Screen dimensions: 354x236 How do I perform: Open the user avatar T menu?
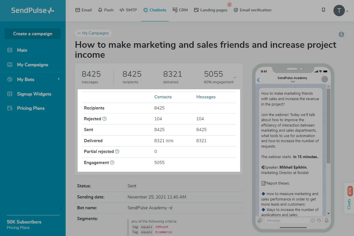click(339, 11)
